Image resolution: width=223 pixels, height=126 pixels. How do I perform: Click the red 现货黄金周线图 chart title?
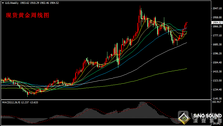(x=27, y=15)
